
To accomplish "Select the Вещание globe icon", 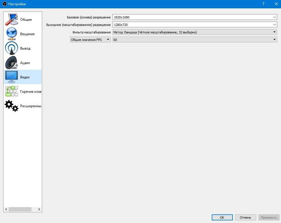I will pyautogui.click(x=12, y=34).
